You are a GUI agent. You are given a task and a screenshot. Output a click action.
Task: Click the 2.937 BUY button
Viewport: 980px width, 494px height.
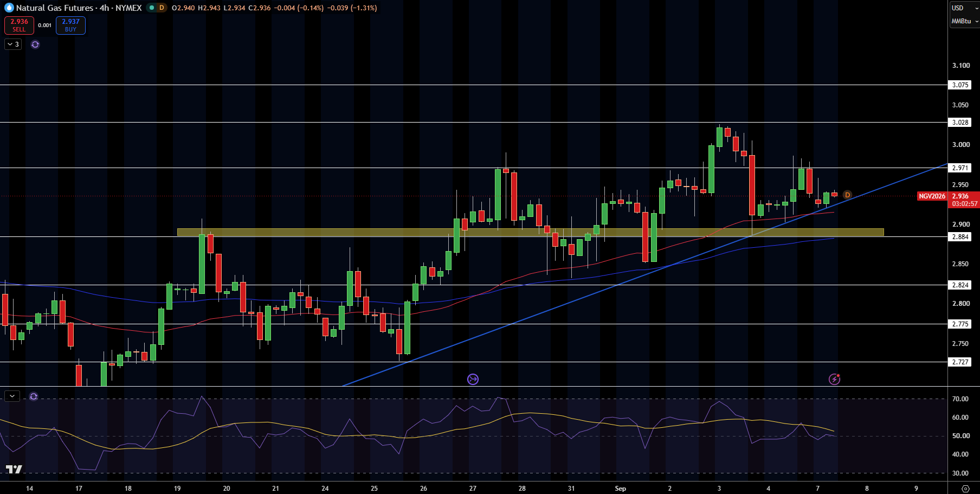pos(70,25)
